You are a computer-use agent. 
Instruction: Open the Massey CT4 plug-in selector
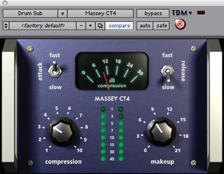pos(100,13)
